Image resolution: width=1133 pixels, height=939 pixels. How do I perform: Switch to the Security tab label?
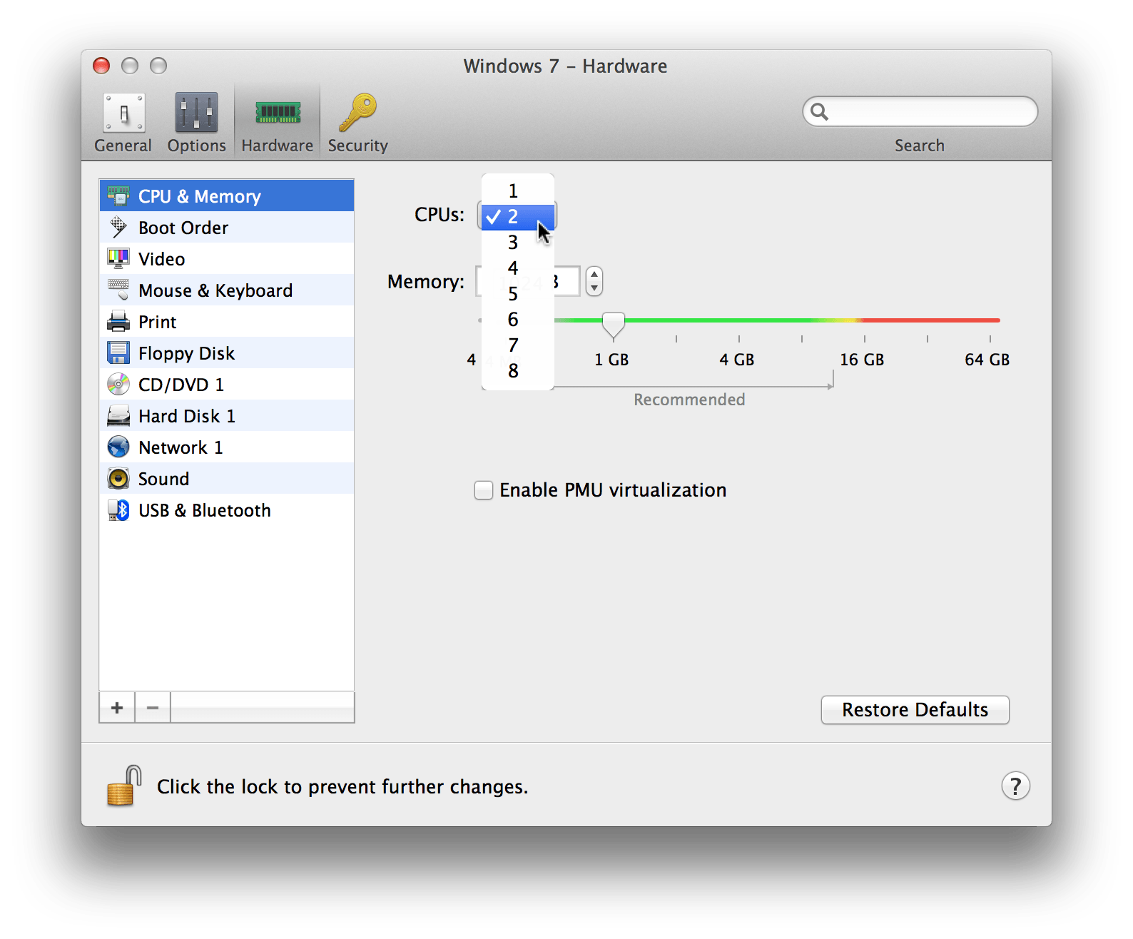(357, 146)
